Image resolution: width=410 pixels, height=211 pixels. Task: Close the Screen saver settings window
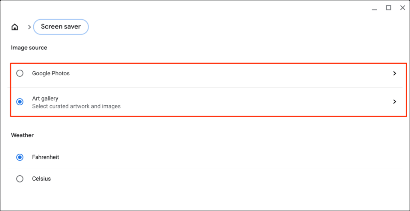tap(402, 8)
